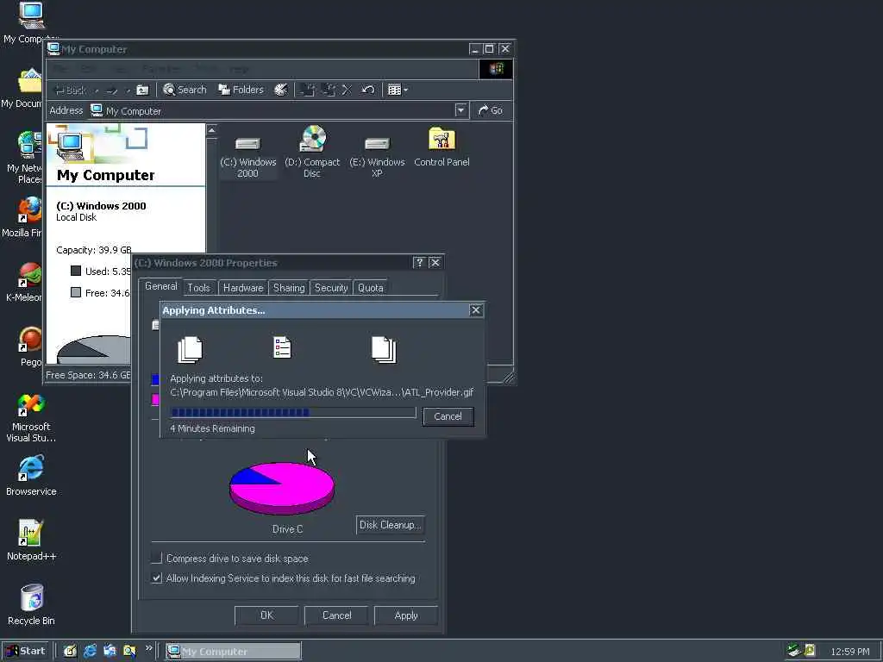883x662 pixels.
Task: Select the Control Panel icon
Action: [x=441, y=147]
